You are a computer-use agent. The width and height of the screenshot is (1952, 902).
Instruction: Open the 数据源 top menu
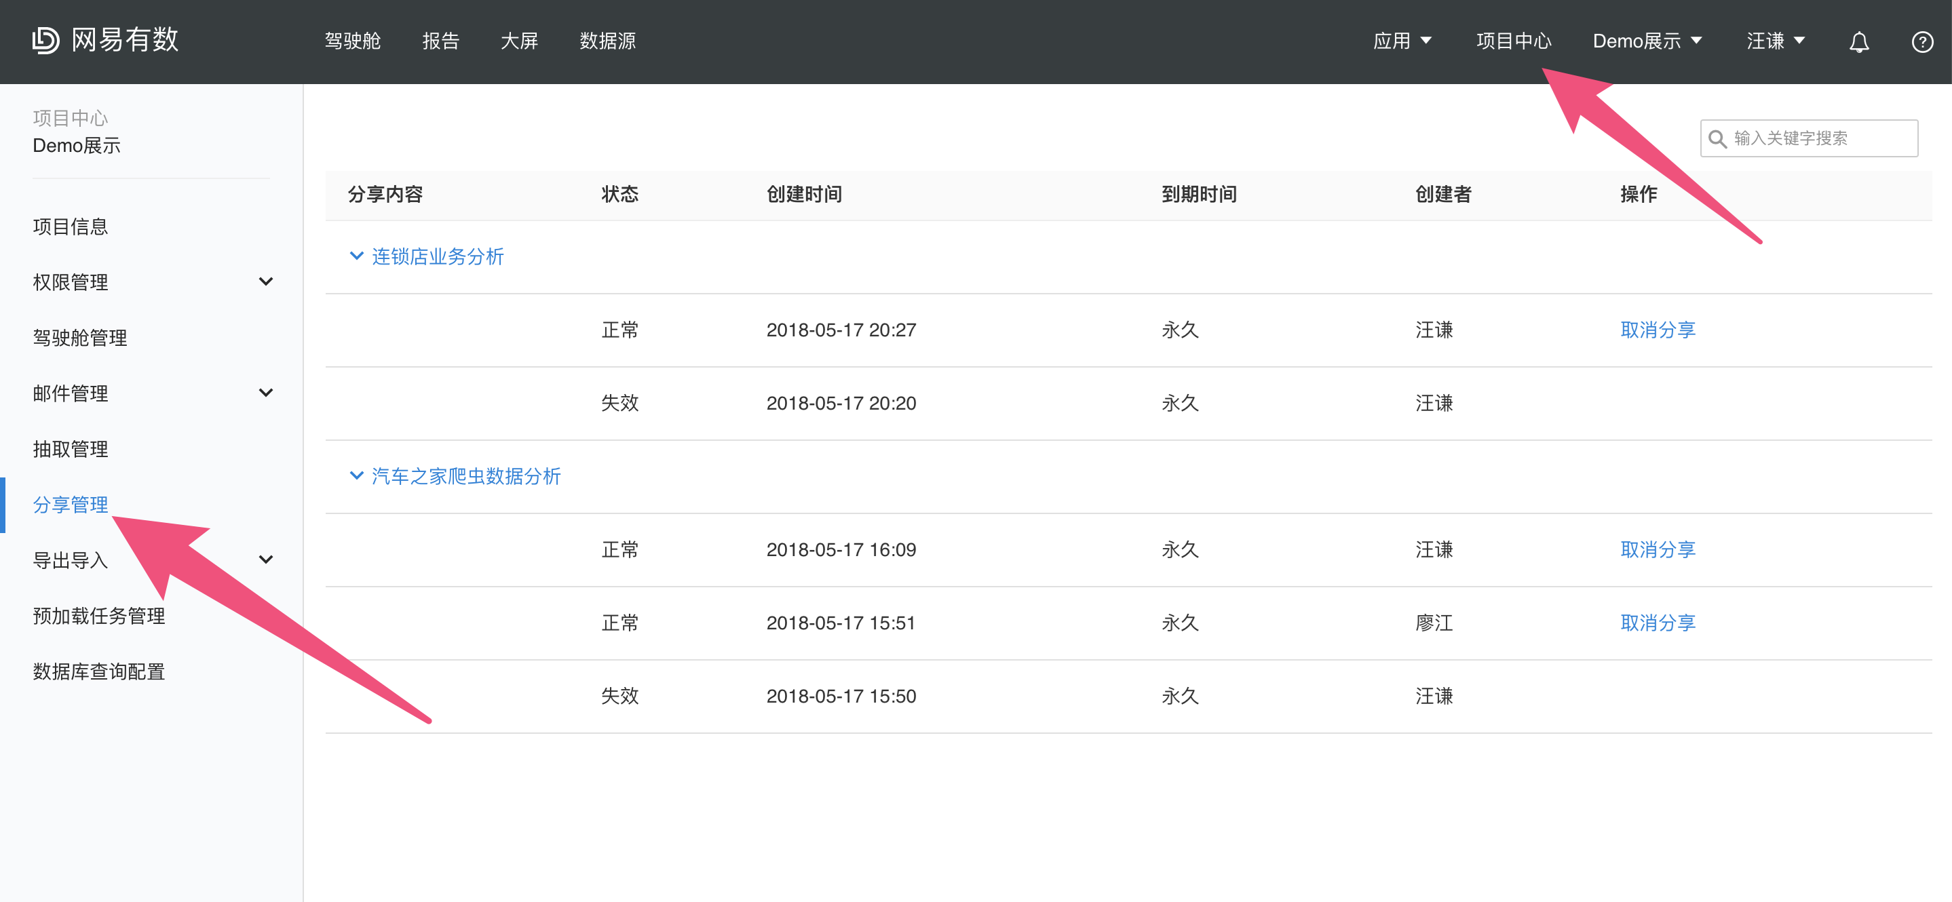click(x=608, y=41)
